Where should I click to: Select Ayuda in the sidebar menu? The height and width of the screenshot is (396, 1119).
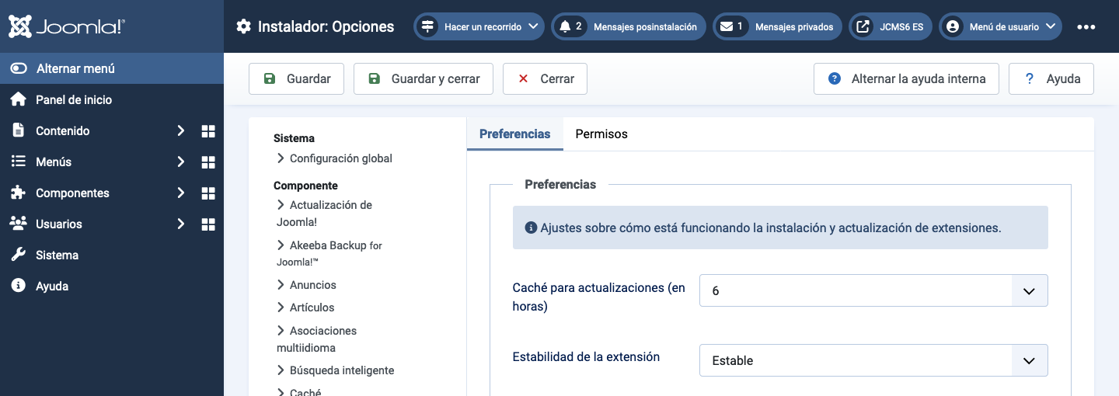(112, 286)
